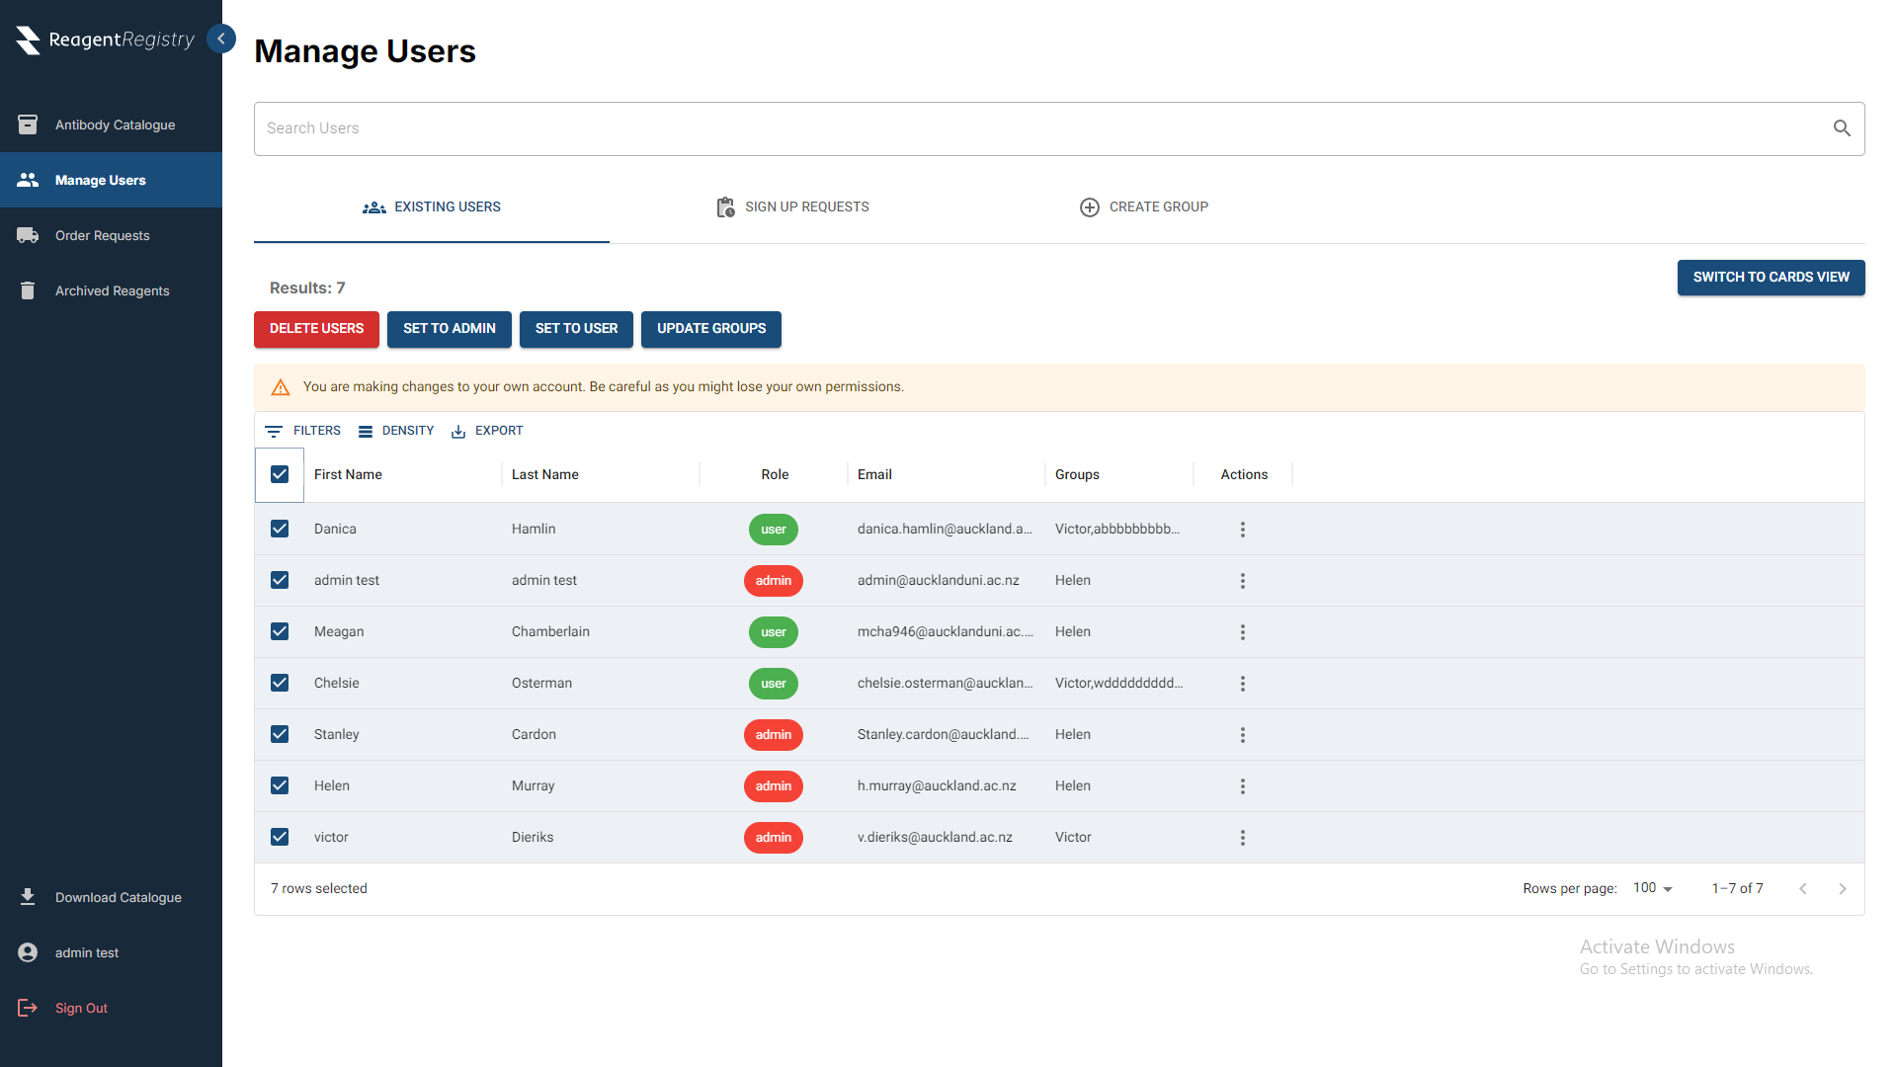The image size is (1897, 1067).
Task: Switch to the Sign Up Requests tab
Action: coord(792,205)
